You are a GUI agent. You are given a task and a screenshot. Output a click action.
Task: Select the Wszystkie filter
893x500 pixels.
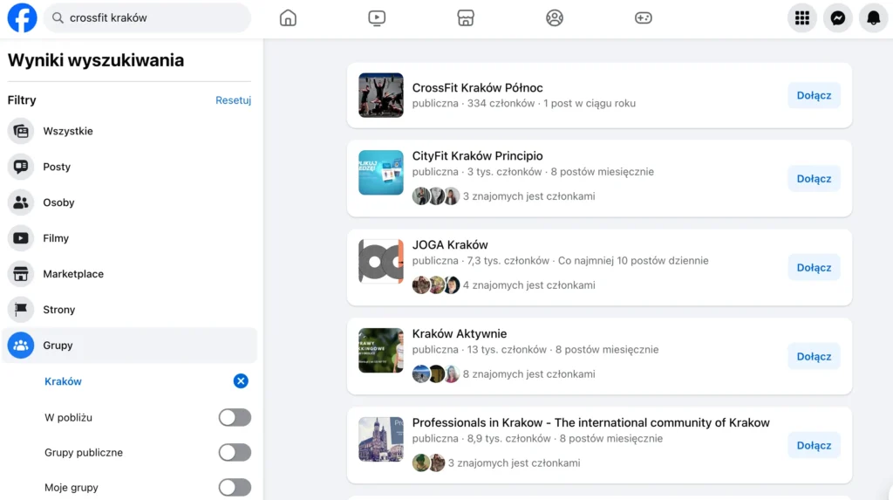click(x=129, y=131)
